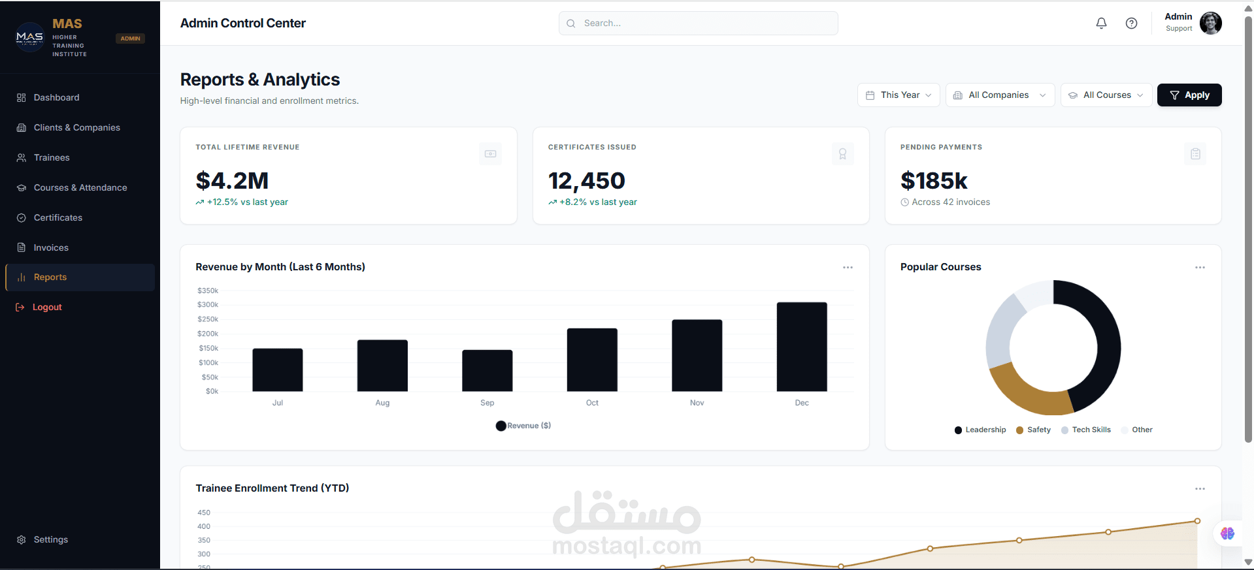Click the Dashboard grid icon in sidebar
1254x570 pixels.
[x=21, y=97]
